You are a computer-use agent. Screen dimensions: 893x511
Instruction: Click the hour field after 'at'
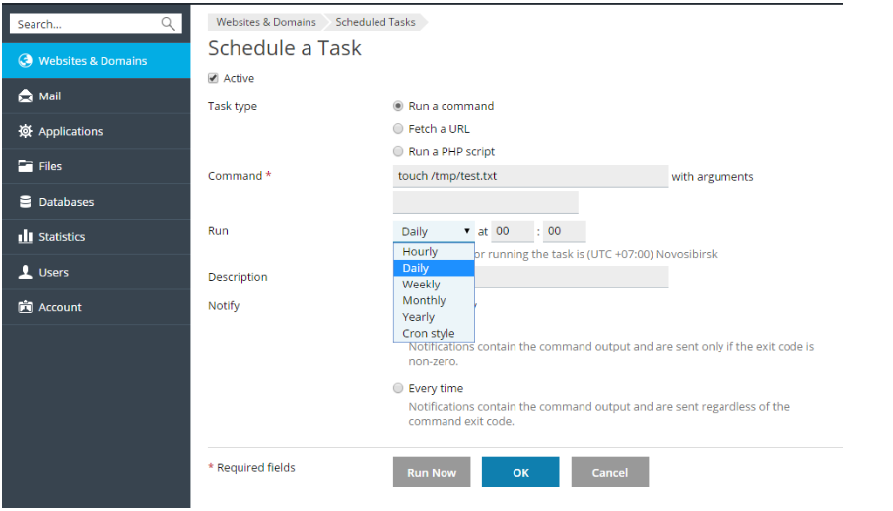point(513,231)
